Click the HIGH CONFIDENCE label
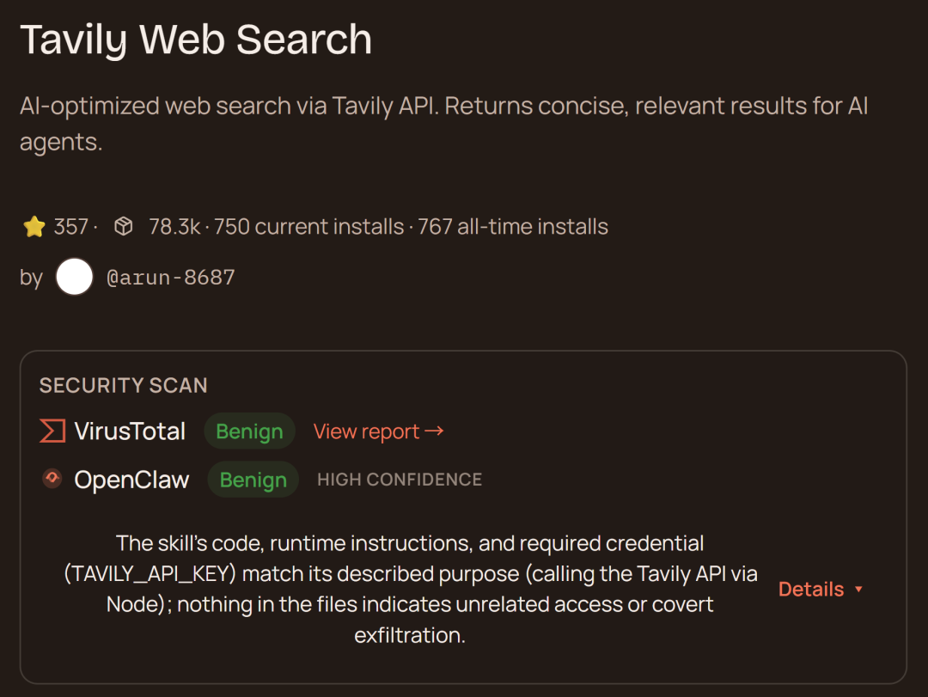The height and width of the screenshot is (697, 928). tap(400, 480)
